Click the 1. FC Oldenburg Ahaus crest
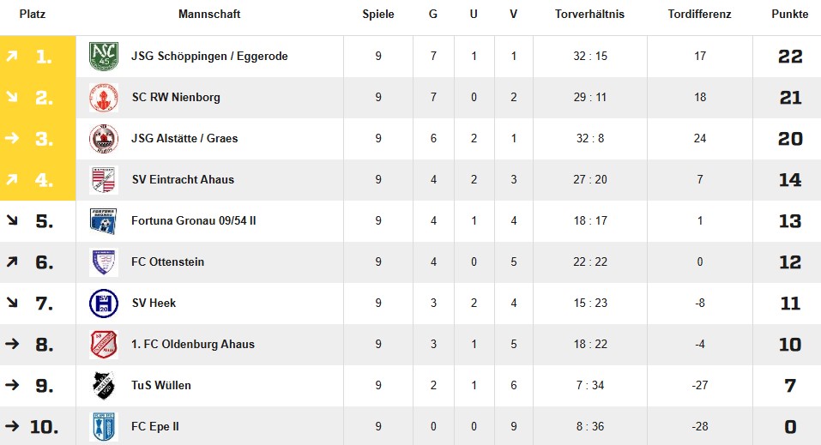The width and height of the screenshot is (821, 445). (x=104, y=345)
